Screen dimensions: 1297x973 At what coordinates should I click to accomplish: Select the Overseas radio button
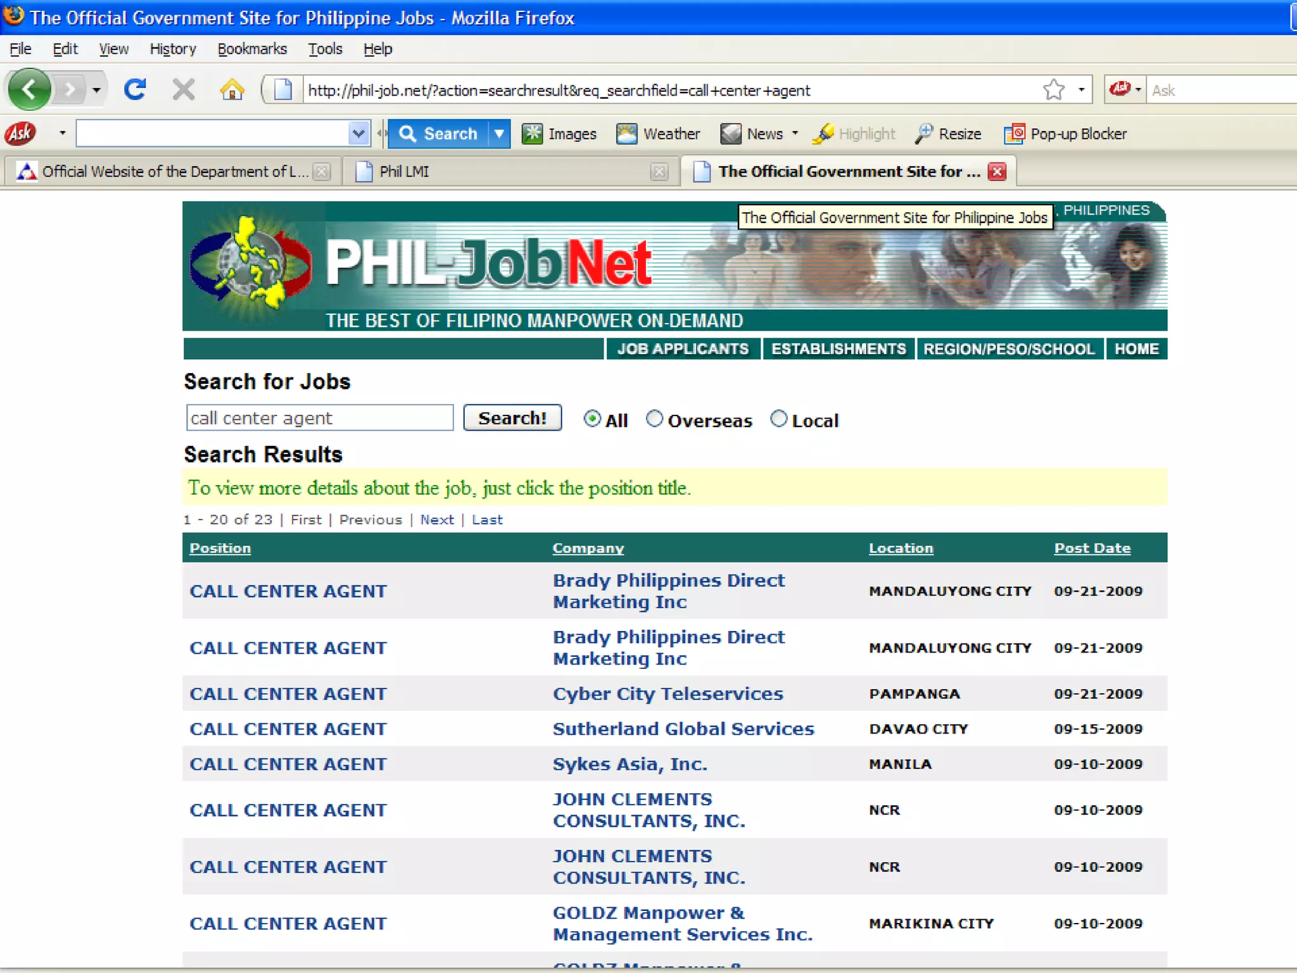(654, 419)
